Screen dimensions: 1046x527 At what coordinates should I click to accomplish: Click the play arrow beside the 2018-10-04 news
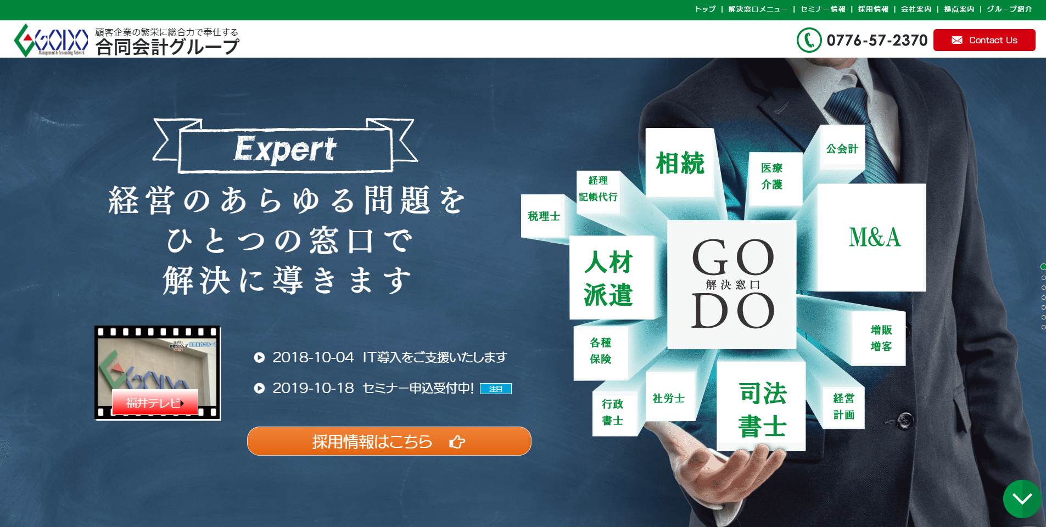pos(259,358)
